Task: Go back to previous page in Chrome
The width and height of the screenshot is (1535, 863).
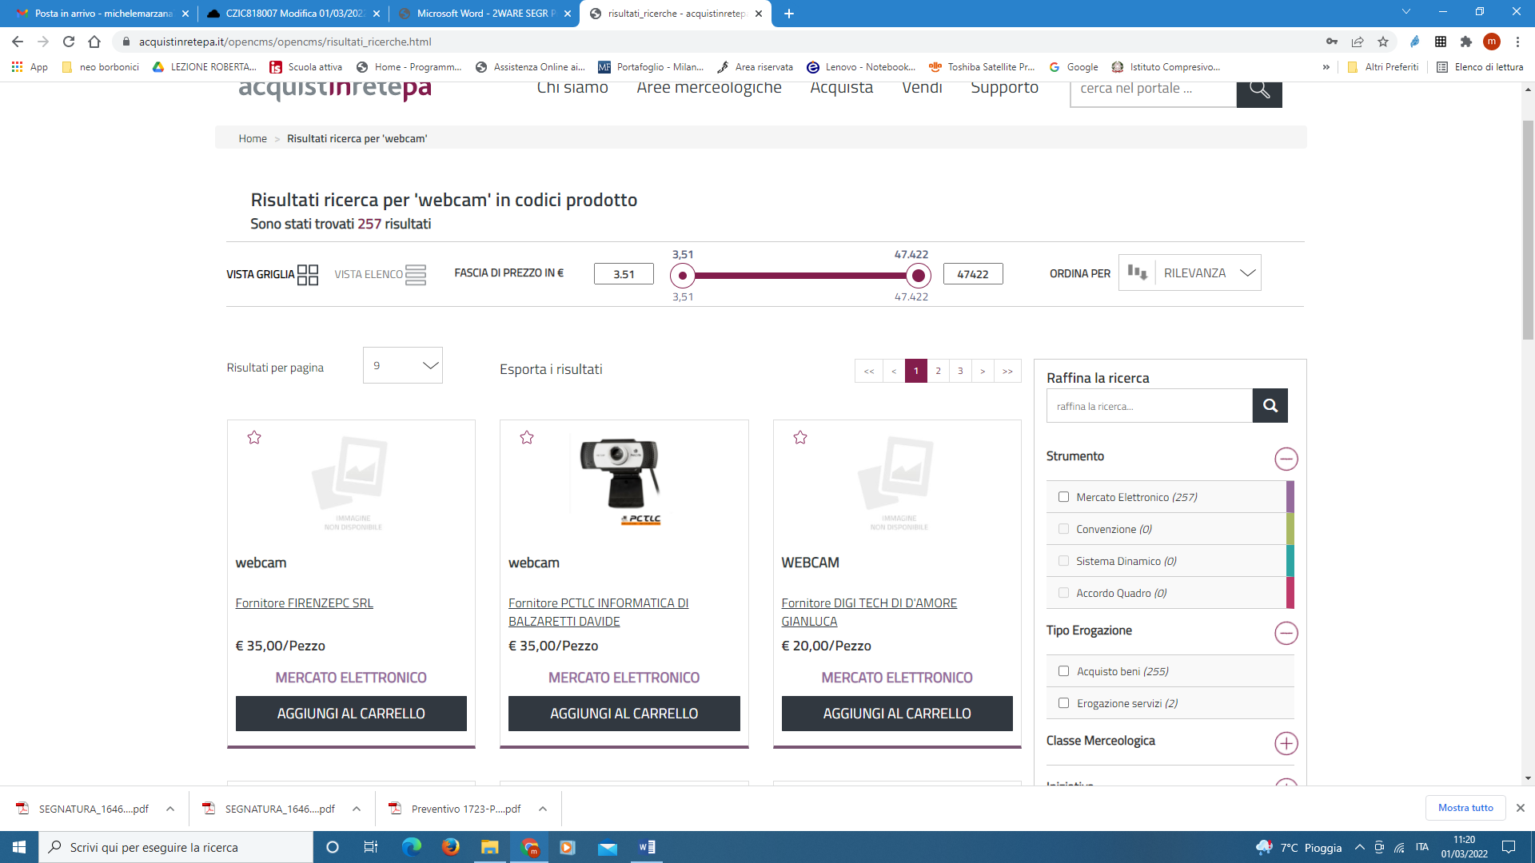Action: pyautogui.click(x=18, y=42)
